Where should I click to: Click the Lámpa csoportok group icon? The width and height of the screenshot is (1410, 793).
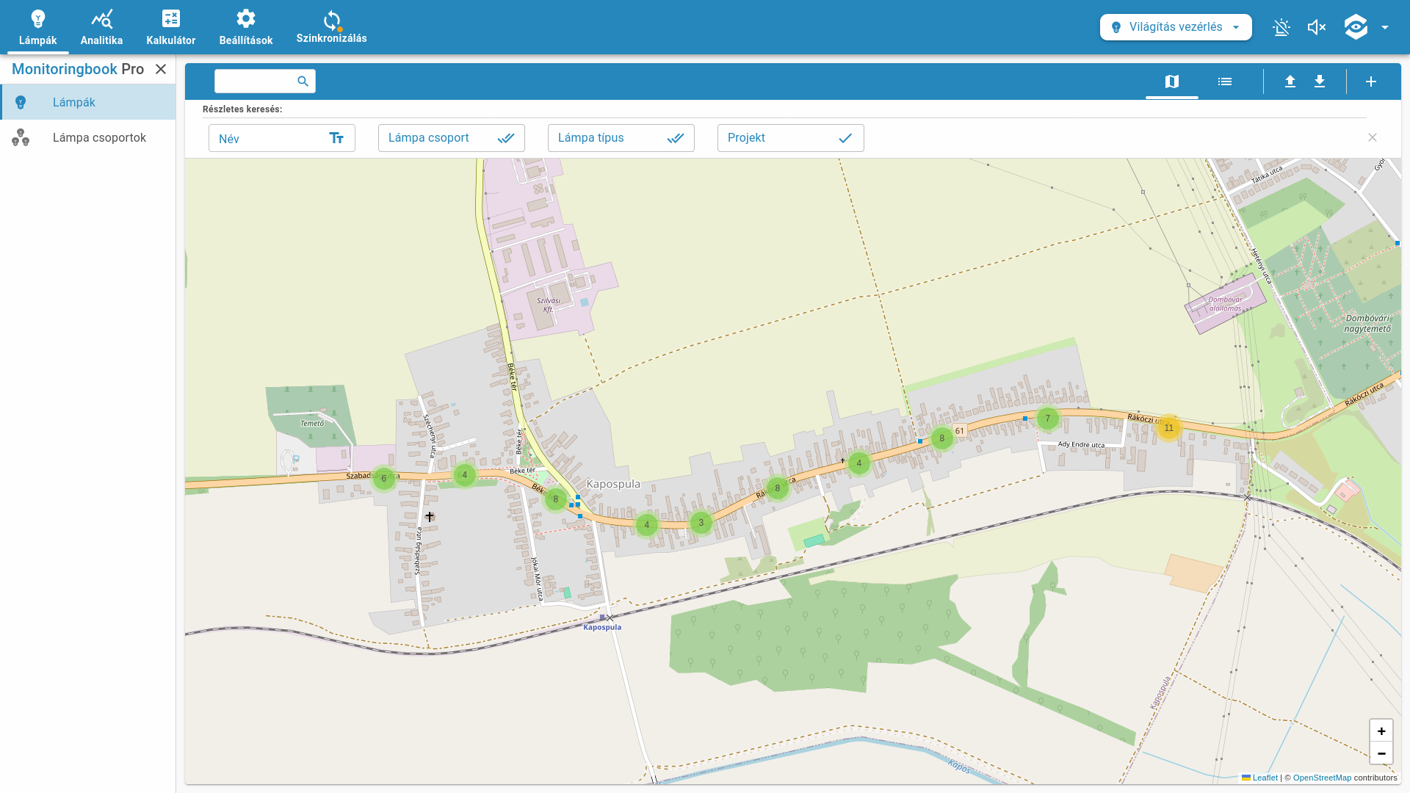(21, 137)
